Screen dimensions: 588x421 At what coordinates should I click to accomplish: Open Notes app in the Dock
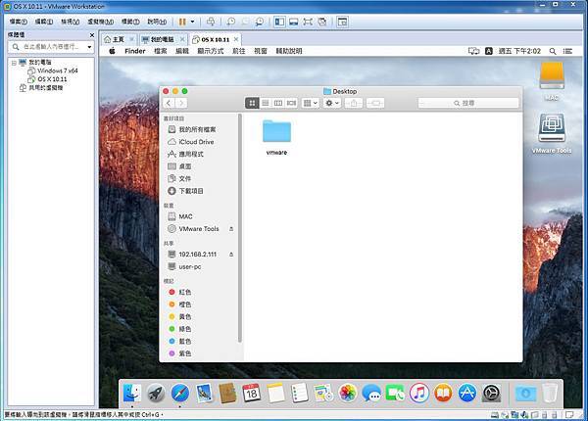[x=275, y=394]
